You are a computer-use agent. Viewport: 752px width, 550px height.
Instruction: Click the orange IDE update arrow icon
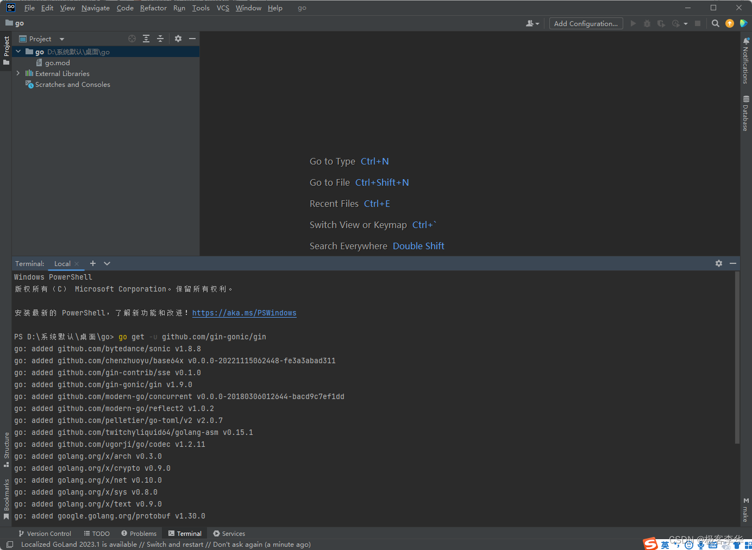pos(730,23)
